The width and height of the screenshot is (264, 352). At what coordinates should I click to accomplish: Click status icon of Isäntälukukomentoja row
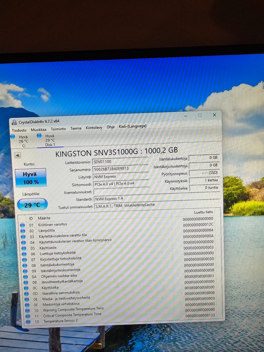coord(25,265)
